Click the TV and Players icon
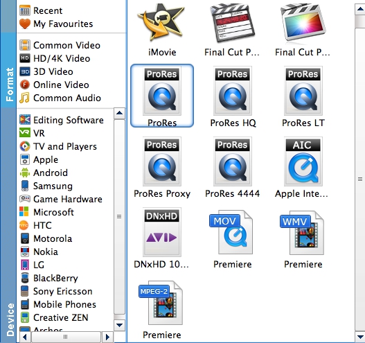The height and width of the screenshot is (343, 365). [x=25, y=146]
